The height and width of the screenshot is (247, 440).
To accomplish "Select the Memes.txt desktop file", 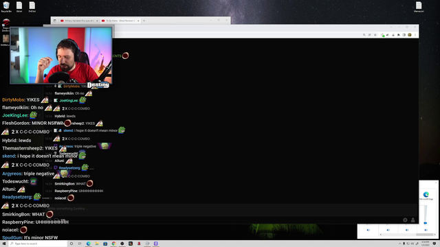I will tap(419, 7).
